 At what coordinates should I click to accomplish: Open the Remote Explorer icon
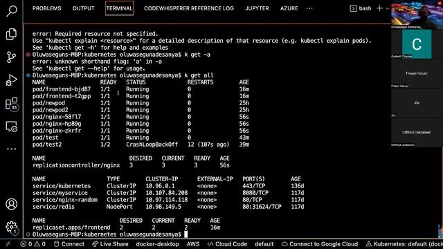[12, 127]
